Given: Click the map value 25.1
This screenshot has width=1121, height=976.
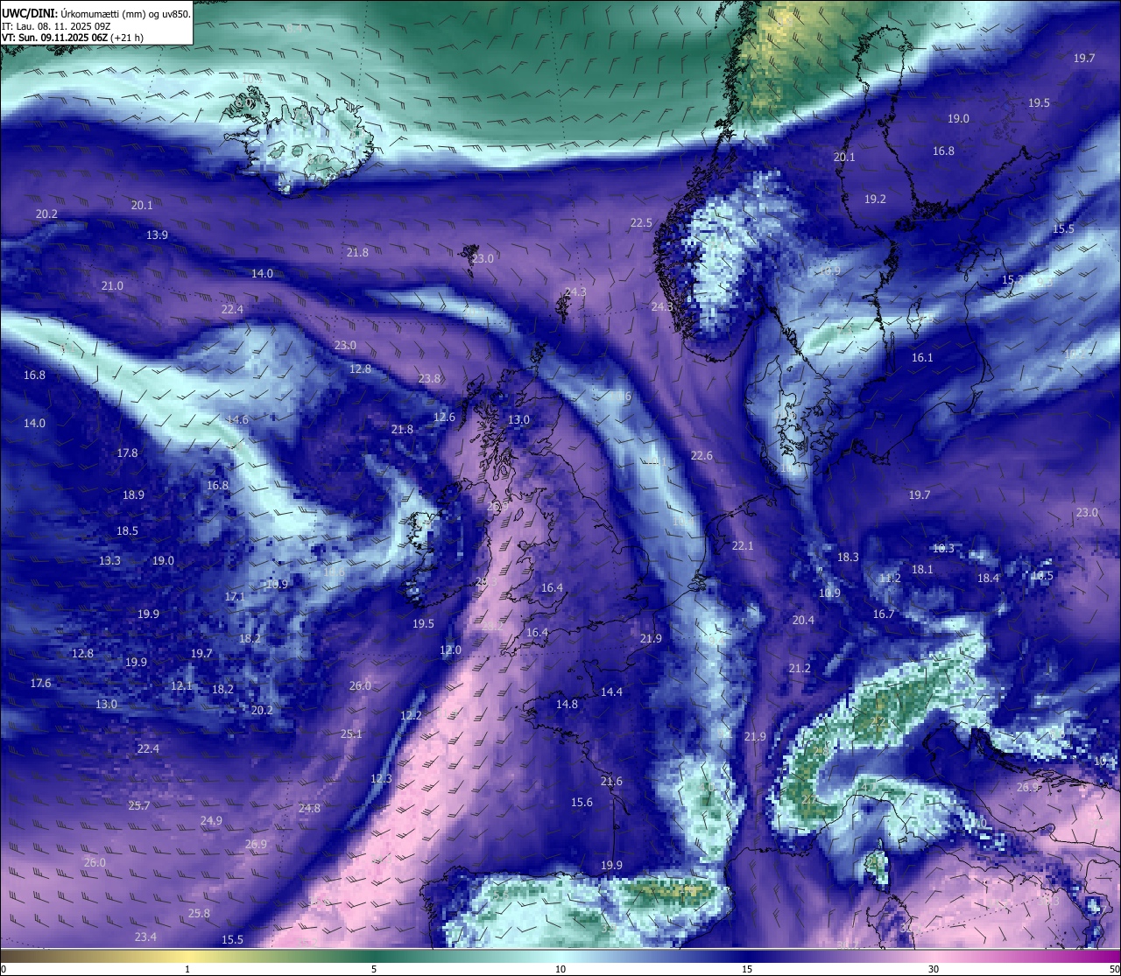Looking at the screenshot, I should tap(351, 734).
